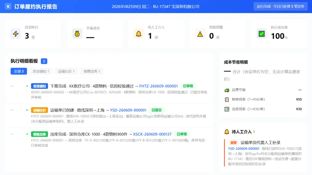Click the green checkmark success rate icon

pos(262,34)
